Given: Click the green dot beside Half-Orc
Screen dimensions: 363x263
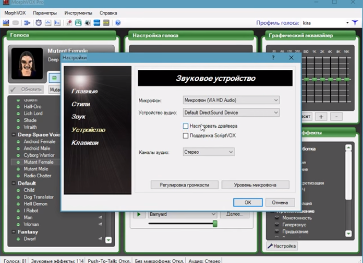Looking at the screenshot, I should click(x=18, y=107).
